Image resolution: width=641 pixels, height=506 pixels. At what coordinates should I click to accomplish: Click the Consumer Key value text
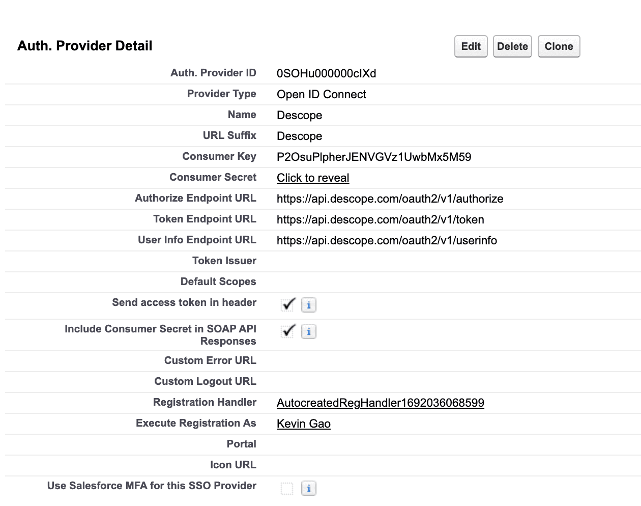click(x=374, y=157)
